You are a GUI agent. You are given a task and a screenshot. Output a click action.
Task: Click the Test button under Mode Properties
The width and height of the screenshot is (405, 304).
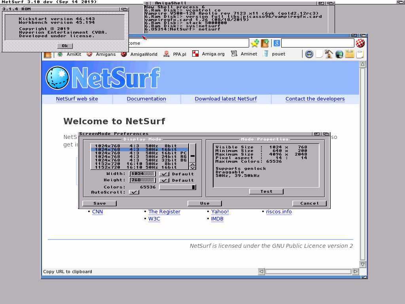tap(266, 192)
